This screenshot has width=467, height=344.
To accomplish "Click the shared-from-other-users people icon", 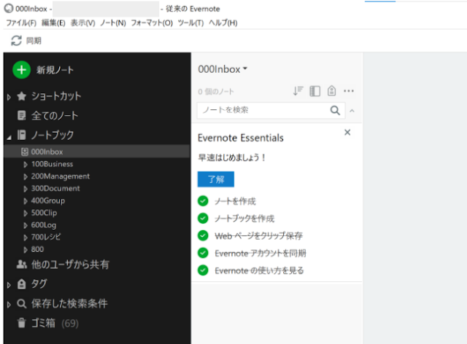I will click(x=21, y=265).
